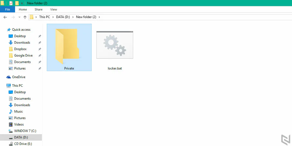The image size is (292, 146).
Task: Click Properties icon in quick access toolbar
Action: (x=11, y=3)
